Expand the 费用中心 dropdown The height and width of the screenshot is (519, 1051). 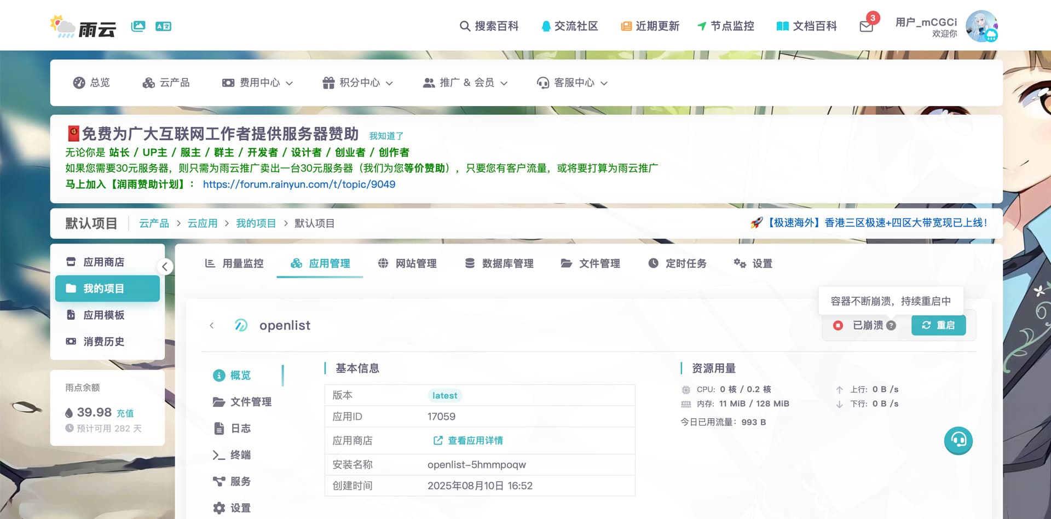[x=257, y=83]
